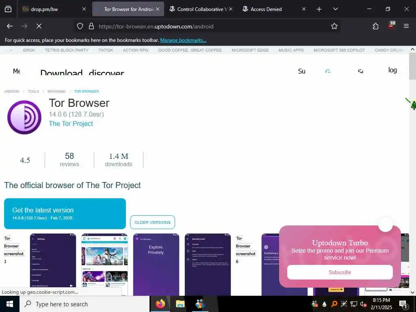Open tracking protection shield icon
The width and height of the screenshot is (416, 312).
pos(80,26)
